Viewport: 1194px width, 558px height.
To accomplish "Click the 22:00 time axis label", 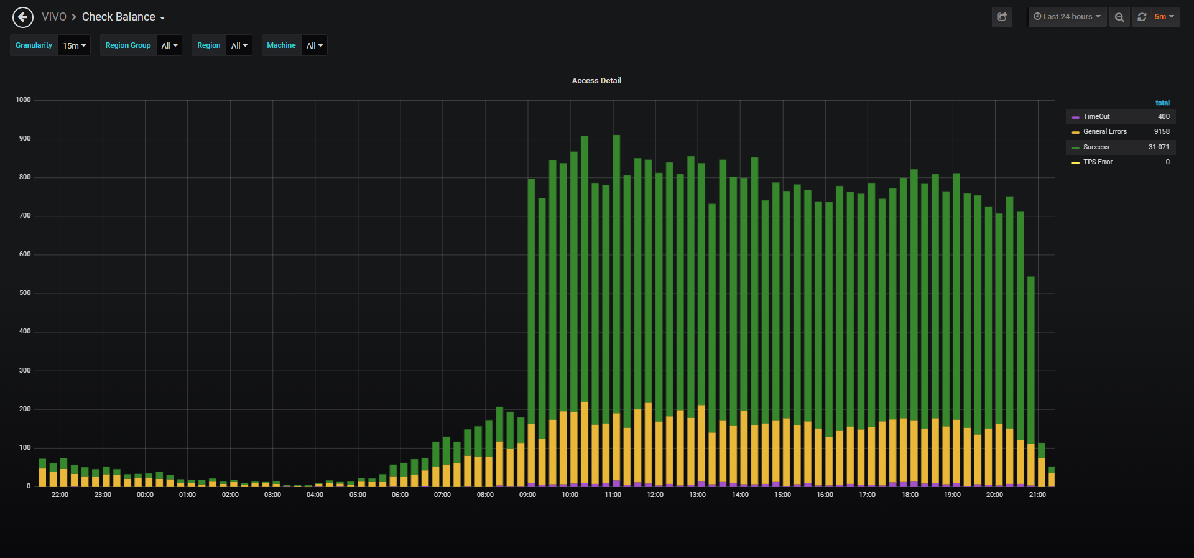I will (60, 495).
